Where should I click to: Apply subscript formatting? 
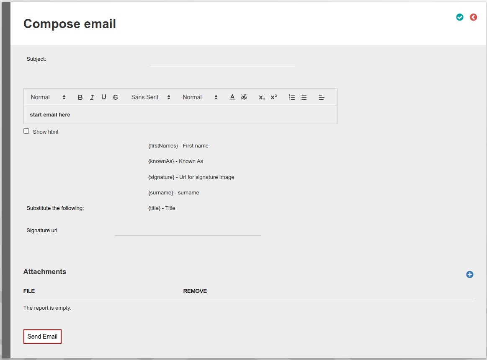tap(262, 97)
